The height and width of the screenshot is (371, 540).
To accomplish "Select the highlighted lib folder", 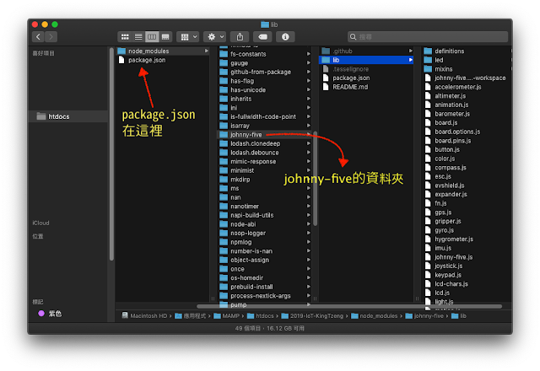I will pyautogui.click(x=366, y=60).
